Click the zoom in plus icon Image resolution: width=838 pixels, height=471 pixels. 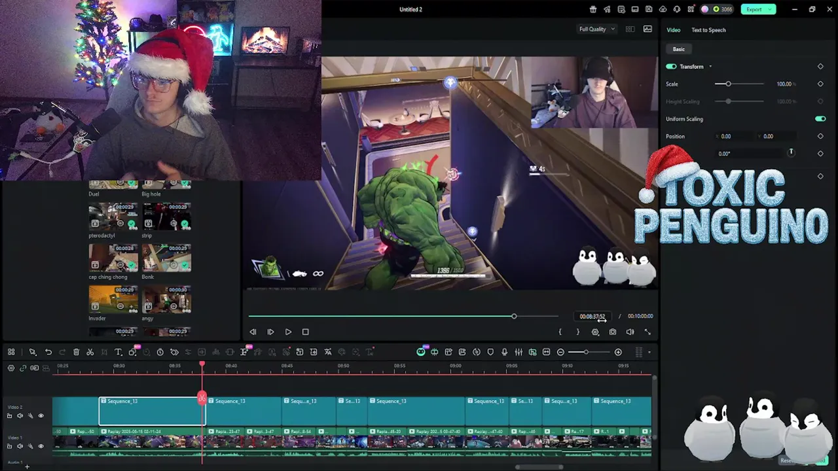618,352
